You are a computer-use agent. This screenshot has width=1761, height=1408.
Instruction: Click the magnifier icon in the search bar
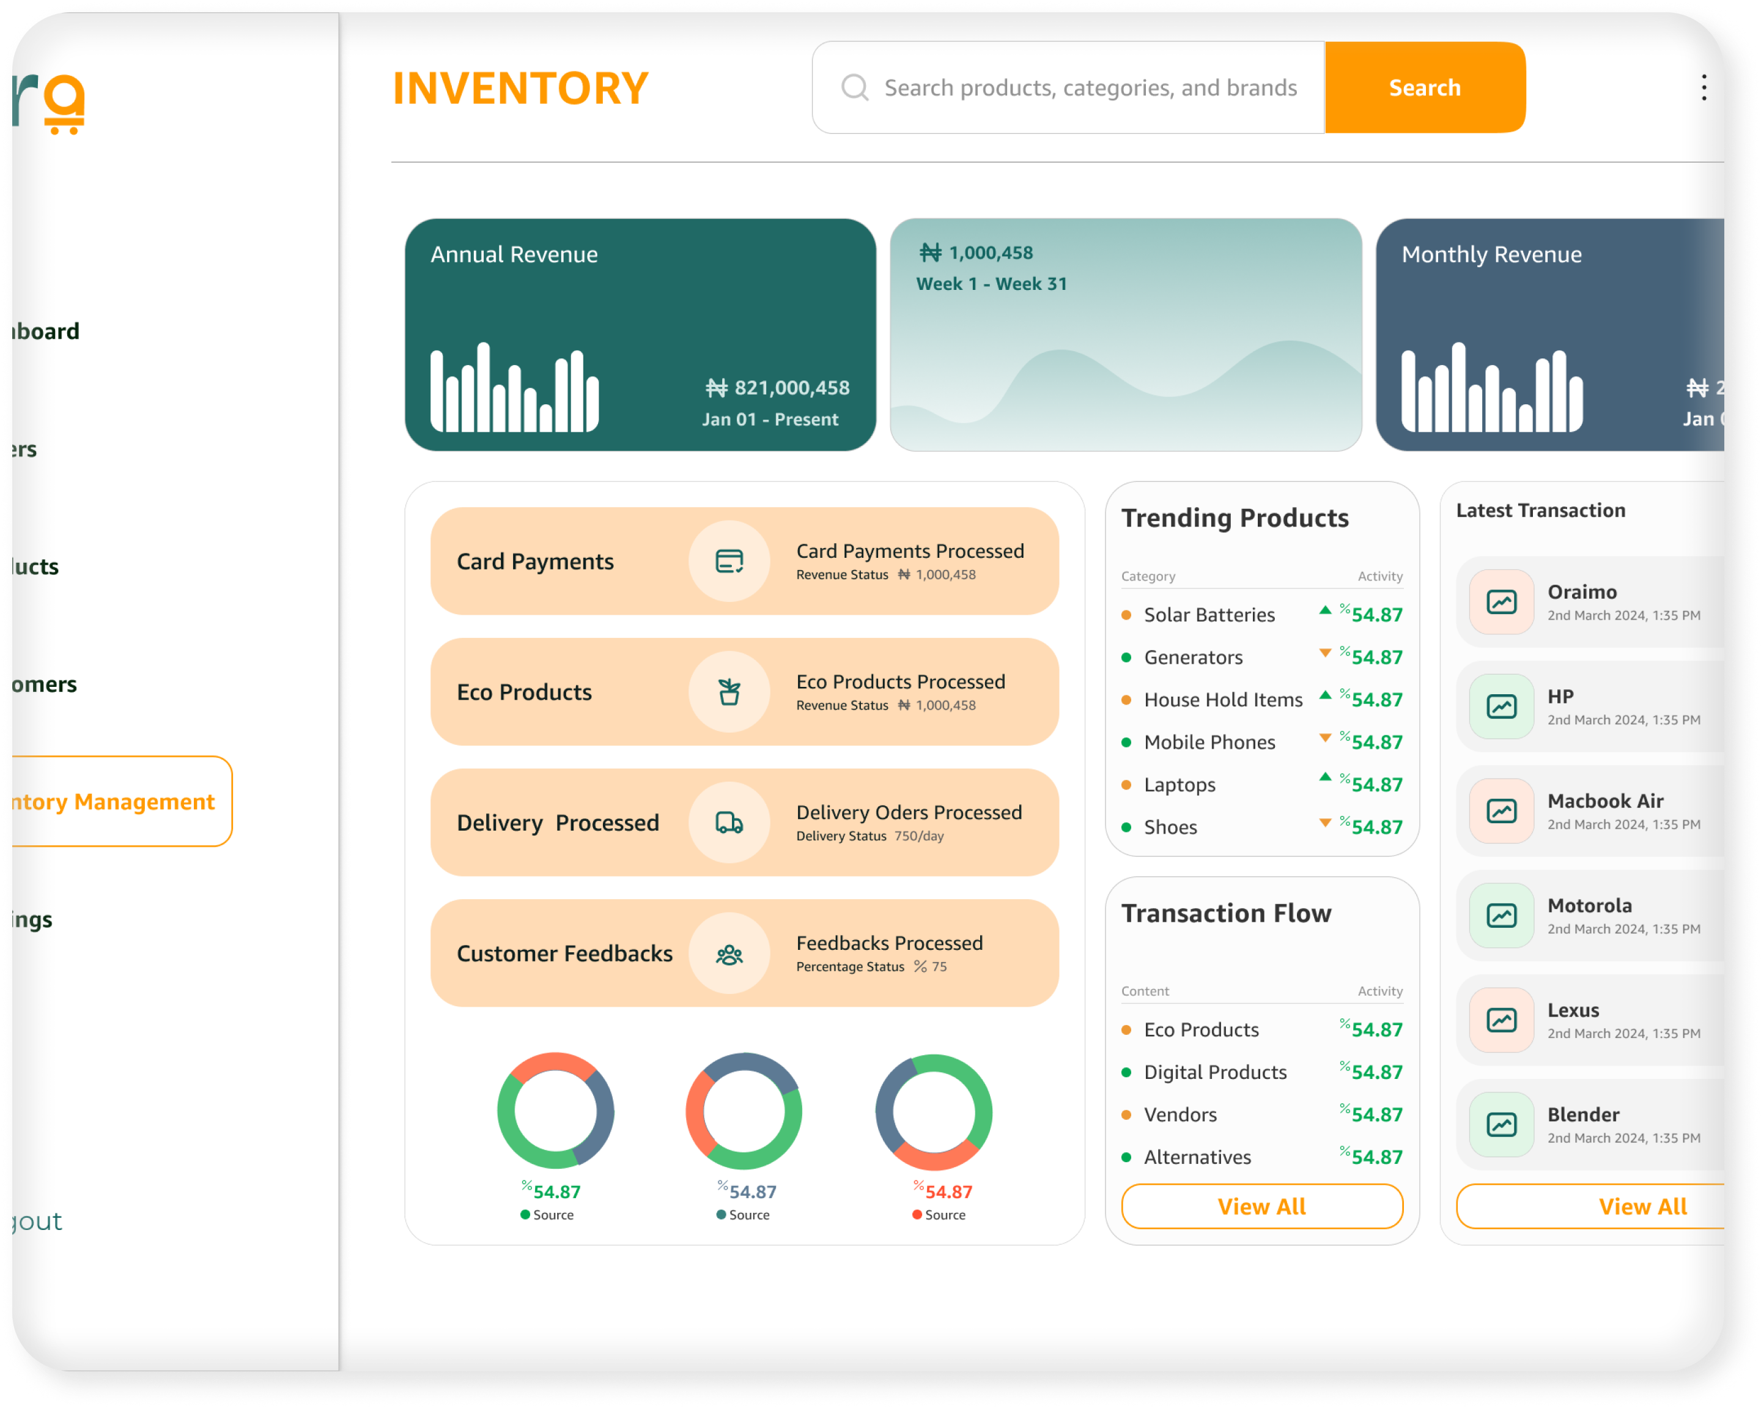(x=854, y=87)
